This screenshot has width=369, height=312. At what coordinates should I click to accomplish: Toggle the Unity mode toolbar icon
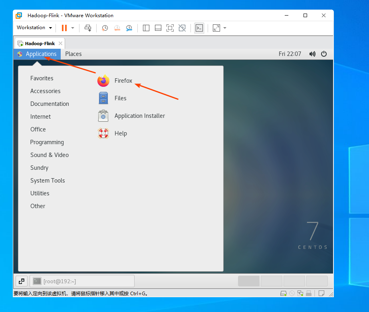[x=182, y=28]
